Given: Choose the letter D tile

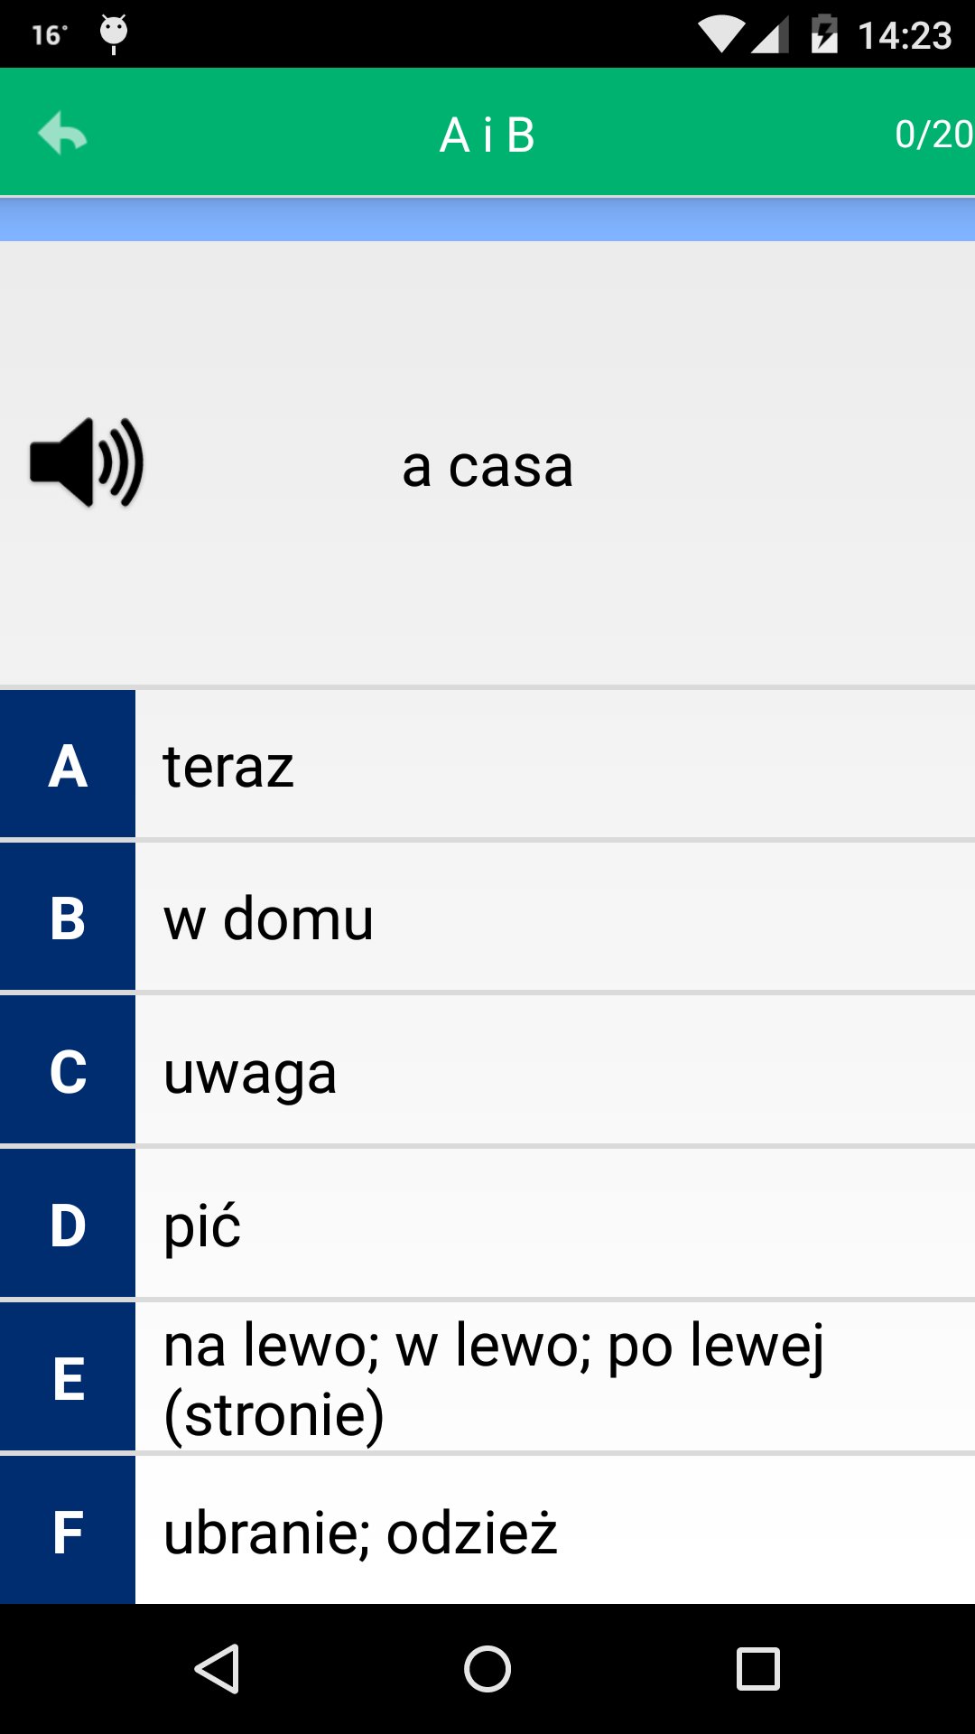Looking at the screenshot, I should point(68,1226).
